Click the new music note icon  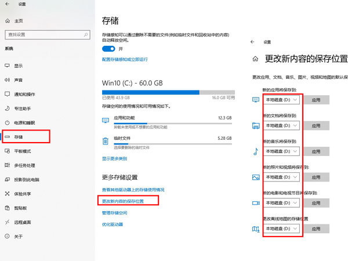[256, 151]
